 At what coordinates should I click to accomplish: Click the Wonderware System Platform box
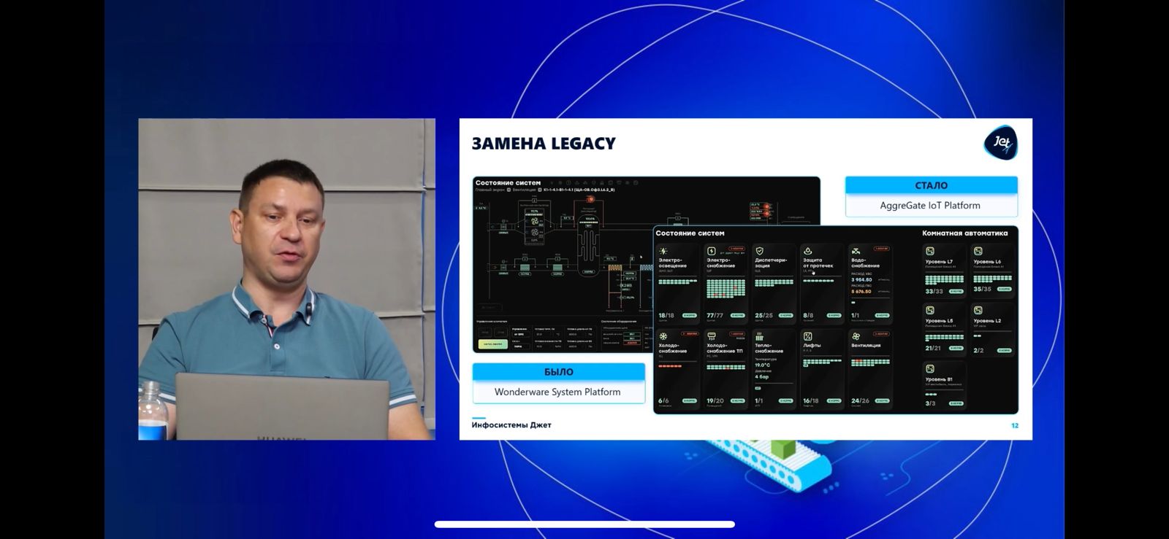click(559, 392)
